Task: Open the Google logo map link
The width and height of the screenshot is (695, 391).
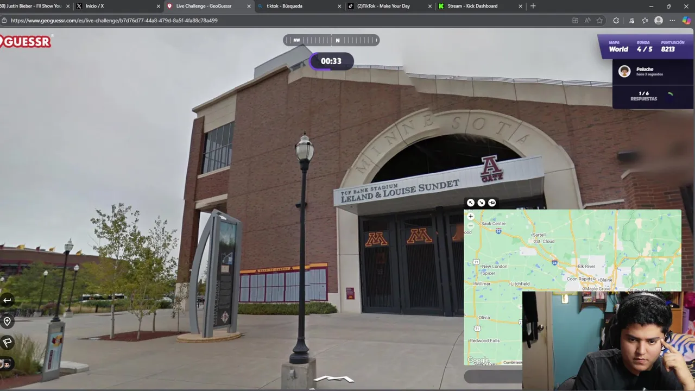Action: pos(478,360)
